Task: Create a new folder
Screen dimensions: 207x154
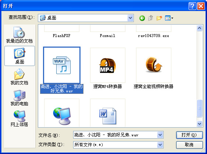Action: click(x=159, y=18)
